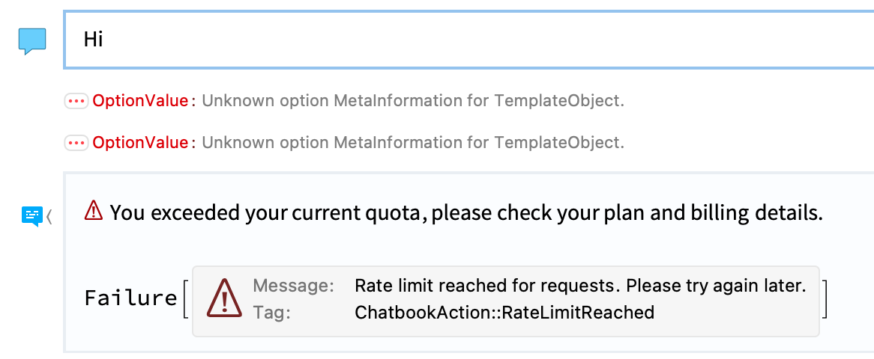Viewport: 874px width, 359px height.
Task: Click the opening bracket after Failure
Action: point(186,299)
